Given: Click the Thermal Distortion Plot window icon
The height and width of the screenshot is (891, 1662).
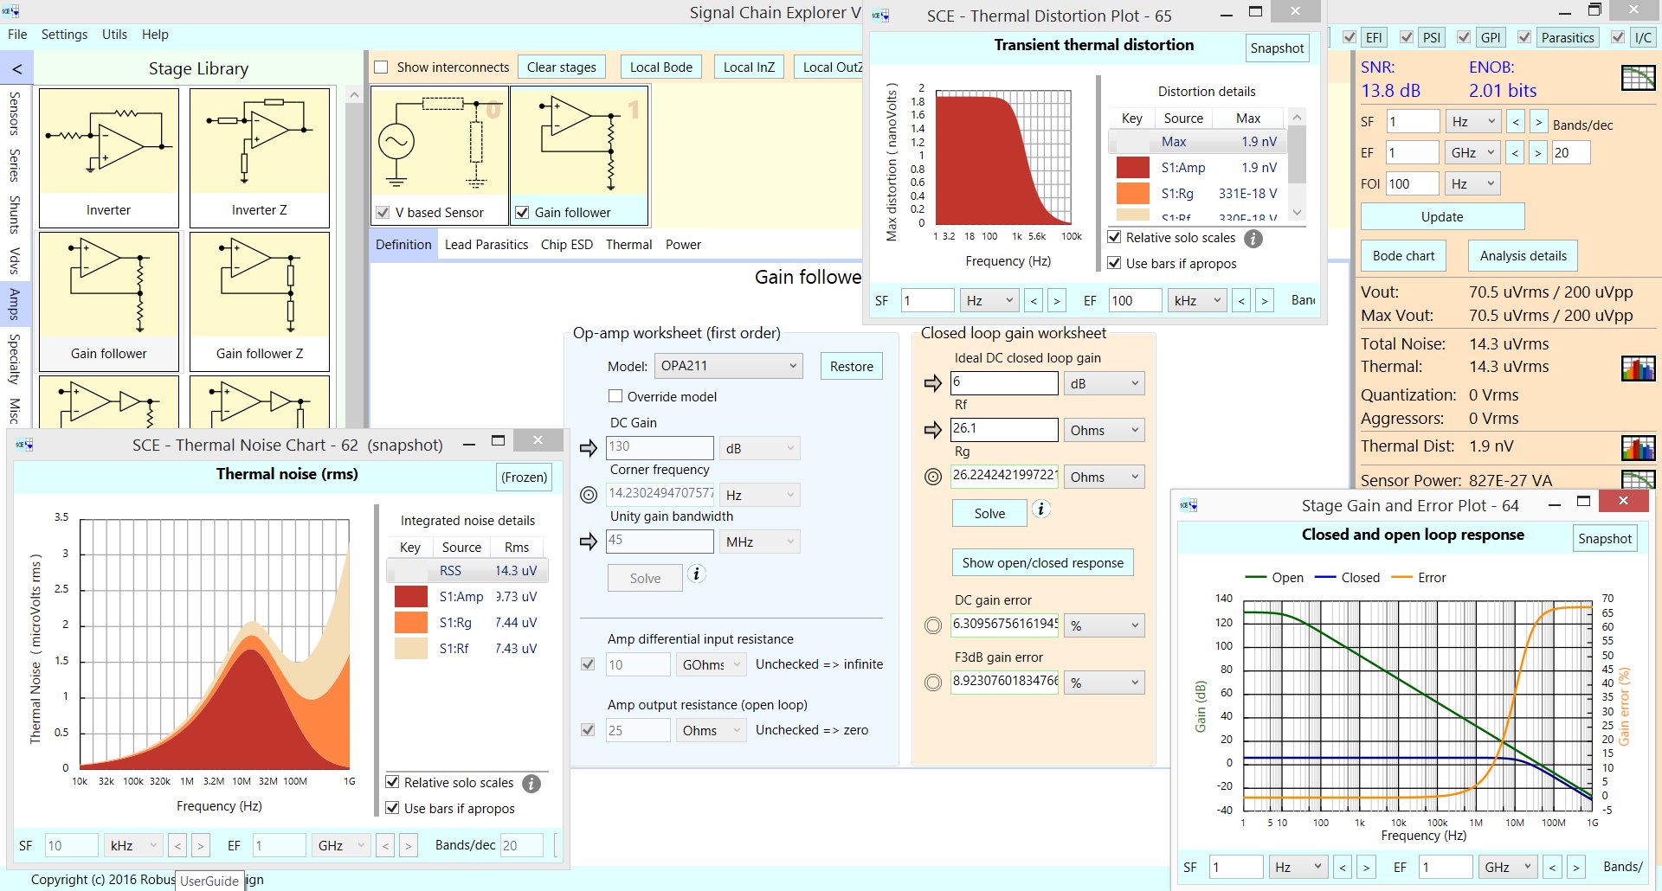Looking at the screenshot, I should pyautogui.click(x=880, y=16).
